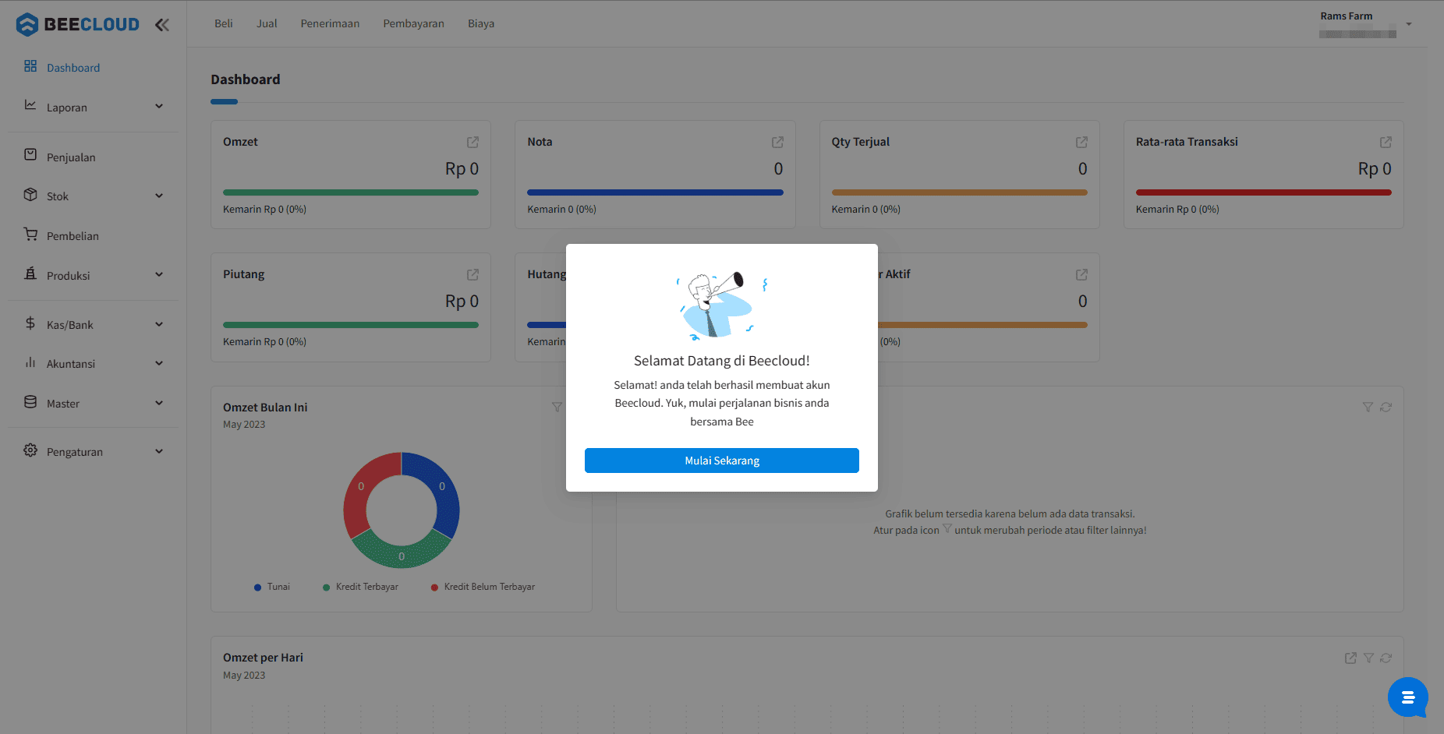Screen dimensions: 1444x734
Task: Click Omzet value Rp 0
Action: [462, 168]
